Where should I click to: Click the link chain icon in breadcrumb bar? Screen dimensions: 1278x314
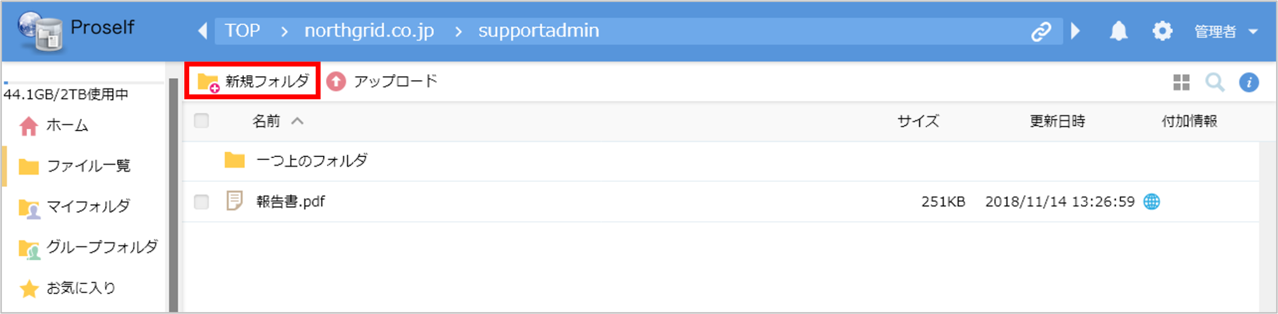click(x=1041, y=32)
